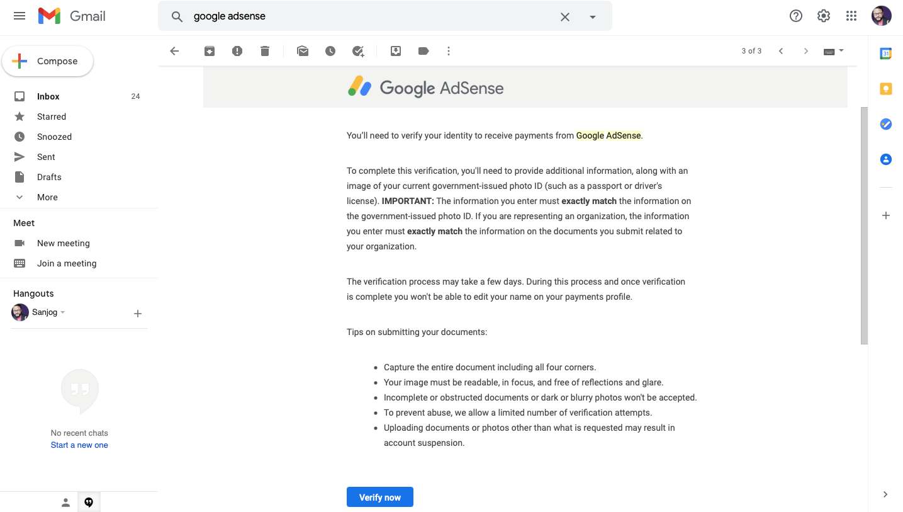
Task: Hide the side panel chevron
Action: [x=885, y=494]
